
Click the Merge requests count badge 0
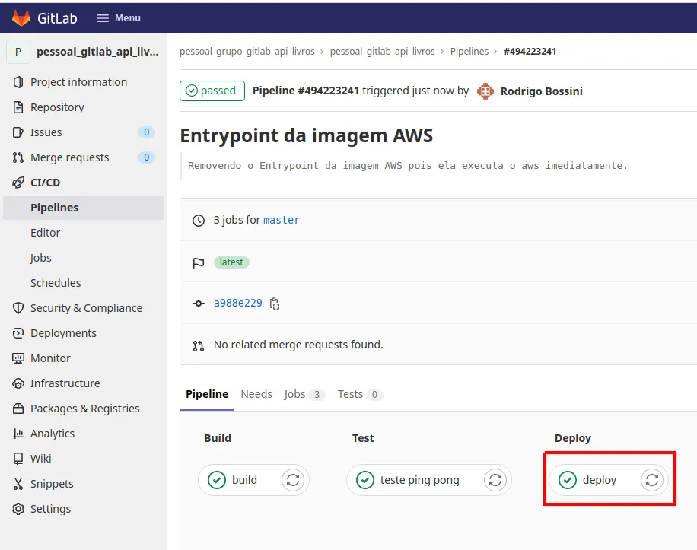click(146, 157)
